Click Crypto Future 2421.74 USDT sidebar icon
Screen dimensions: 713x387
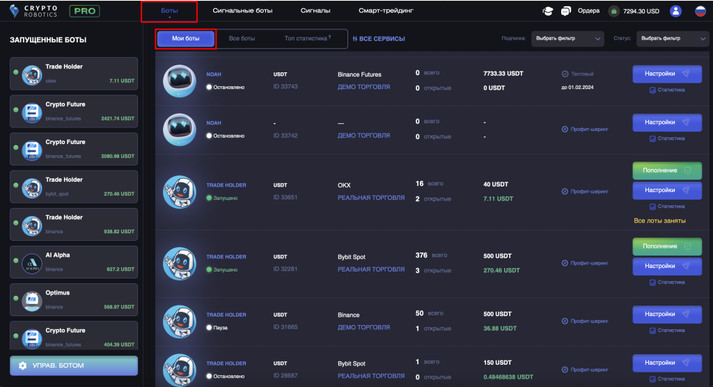pyautogui.click(x=32, y=113)
